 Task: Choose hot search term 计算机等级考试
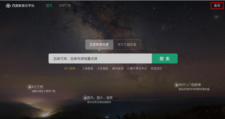137,68
